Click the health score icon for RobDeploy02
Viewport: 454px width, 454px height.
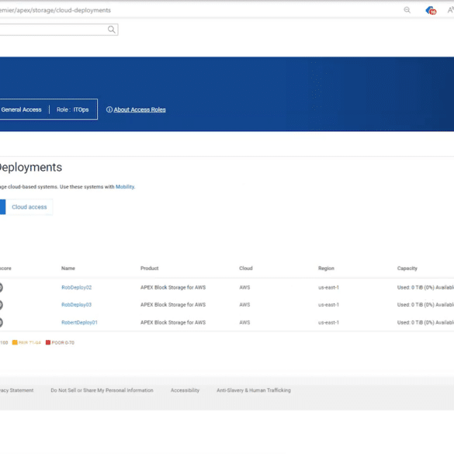1,287
